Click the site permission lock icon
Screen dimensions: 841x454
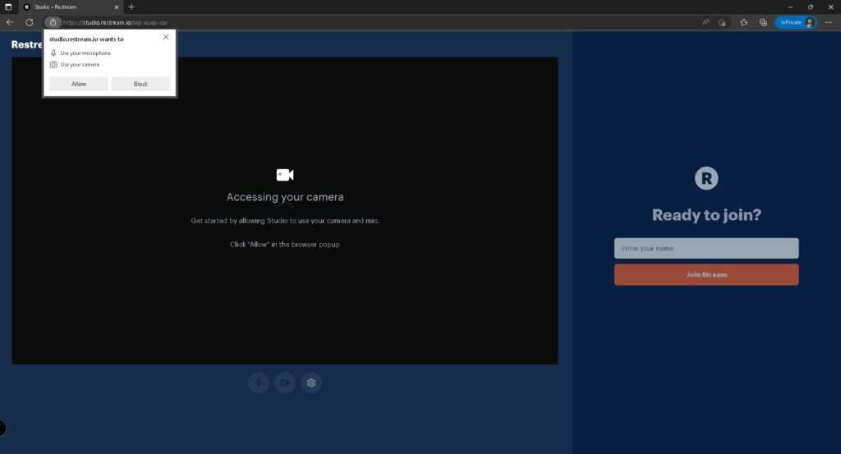53,22
